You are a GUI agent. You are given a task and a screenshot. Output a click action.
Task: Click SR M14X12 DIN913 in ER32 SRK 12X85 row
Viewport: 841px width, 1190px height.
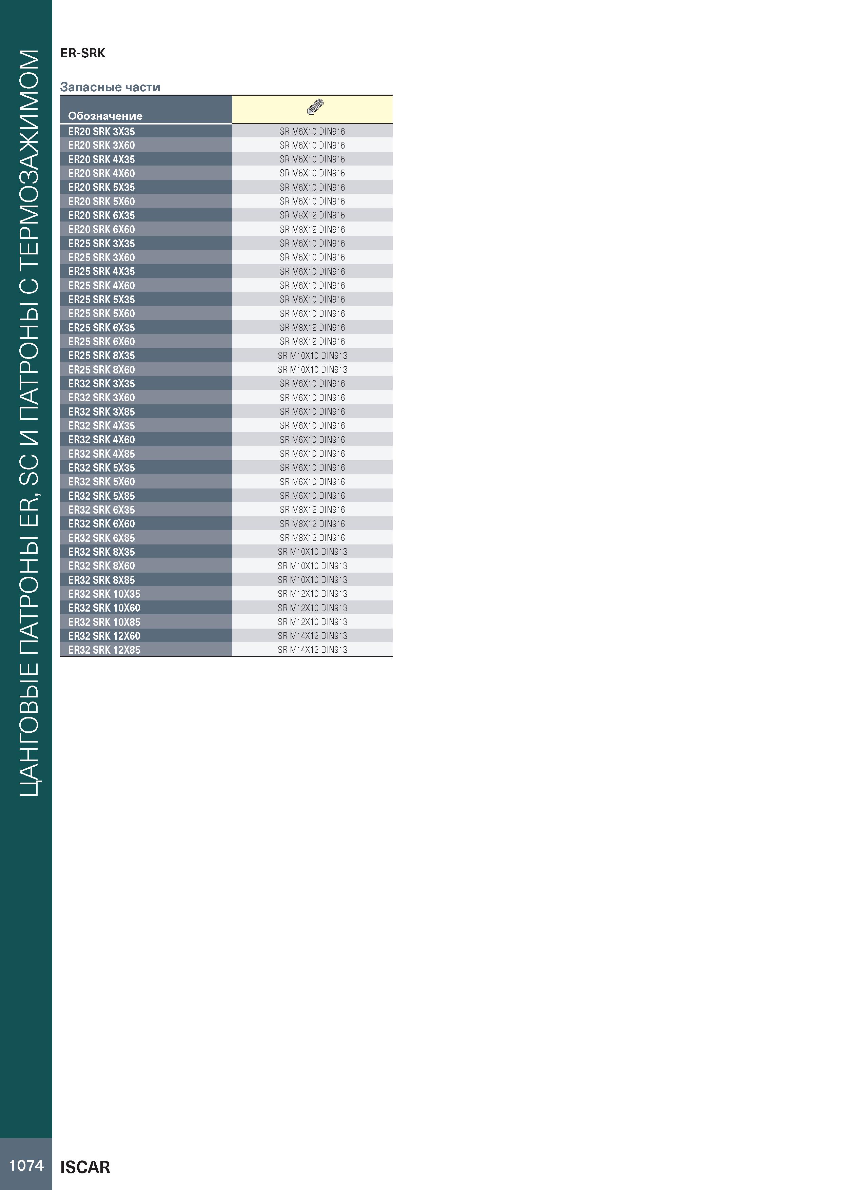pos(312,650)
